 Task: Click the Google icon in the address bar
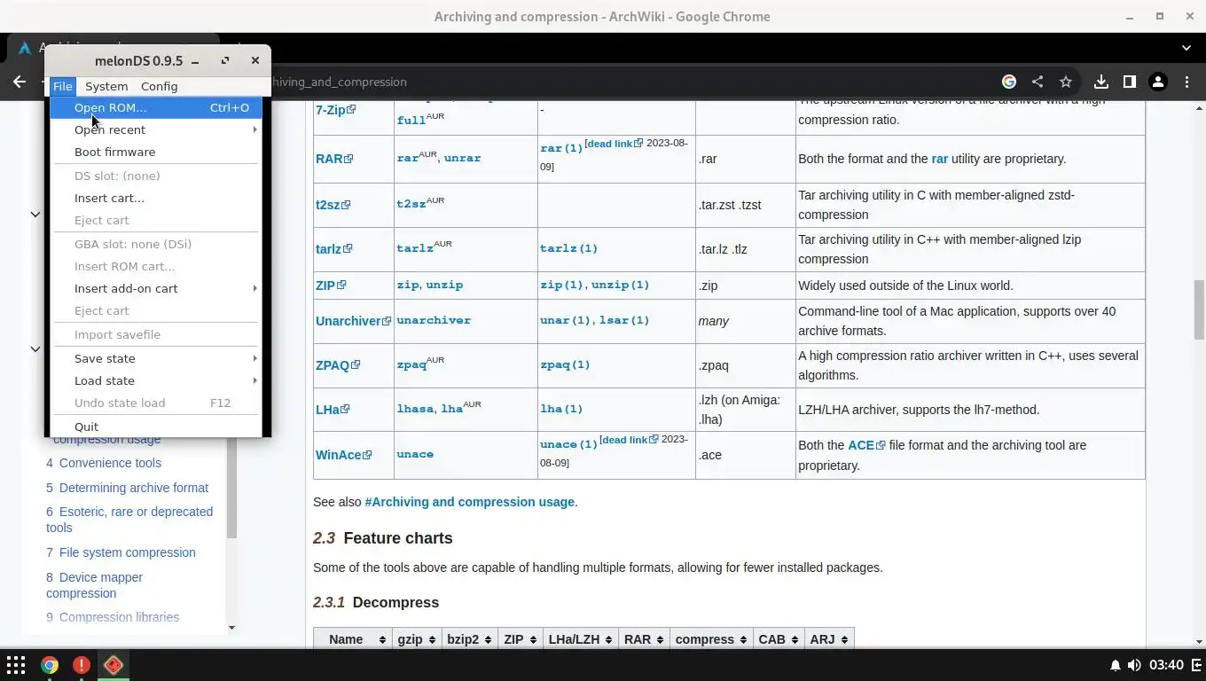coord(1009,82)
